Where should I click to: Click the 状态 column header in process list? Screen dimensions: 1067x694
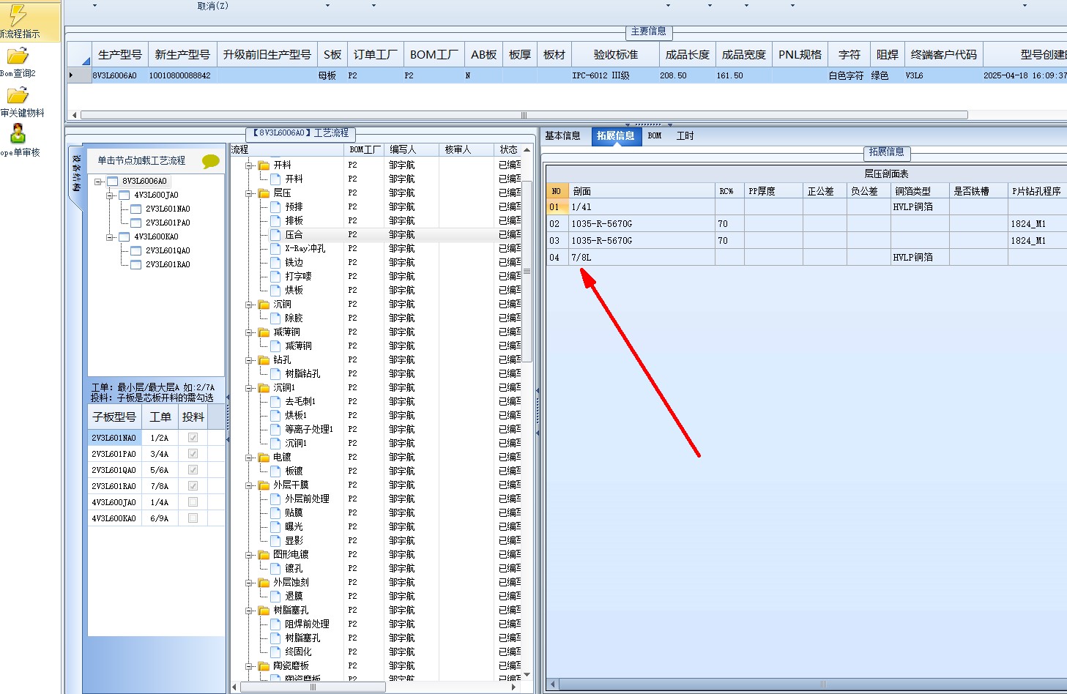pos(508,149)
